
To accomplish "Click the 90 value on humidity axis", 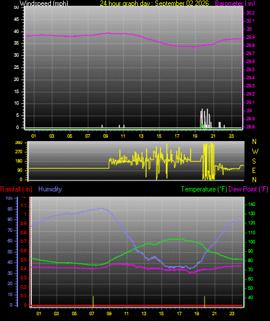I will pyautogui.click(x=10, y=209).
